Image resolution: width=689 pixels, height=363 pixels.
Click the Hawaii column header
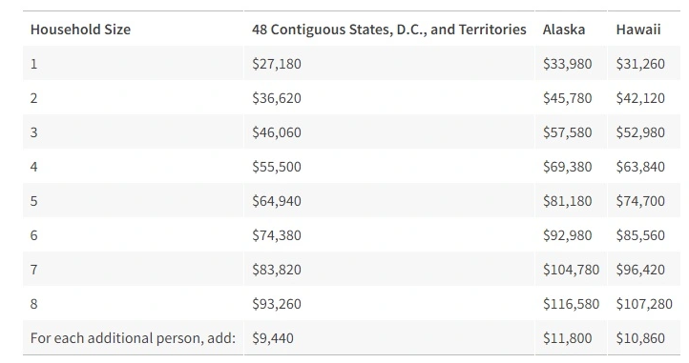(x=638, y=30)
